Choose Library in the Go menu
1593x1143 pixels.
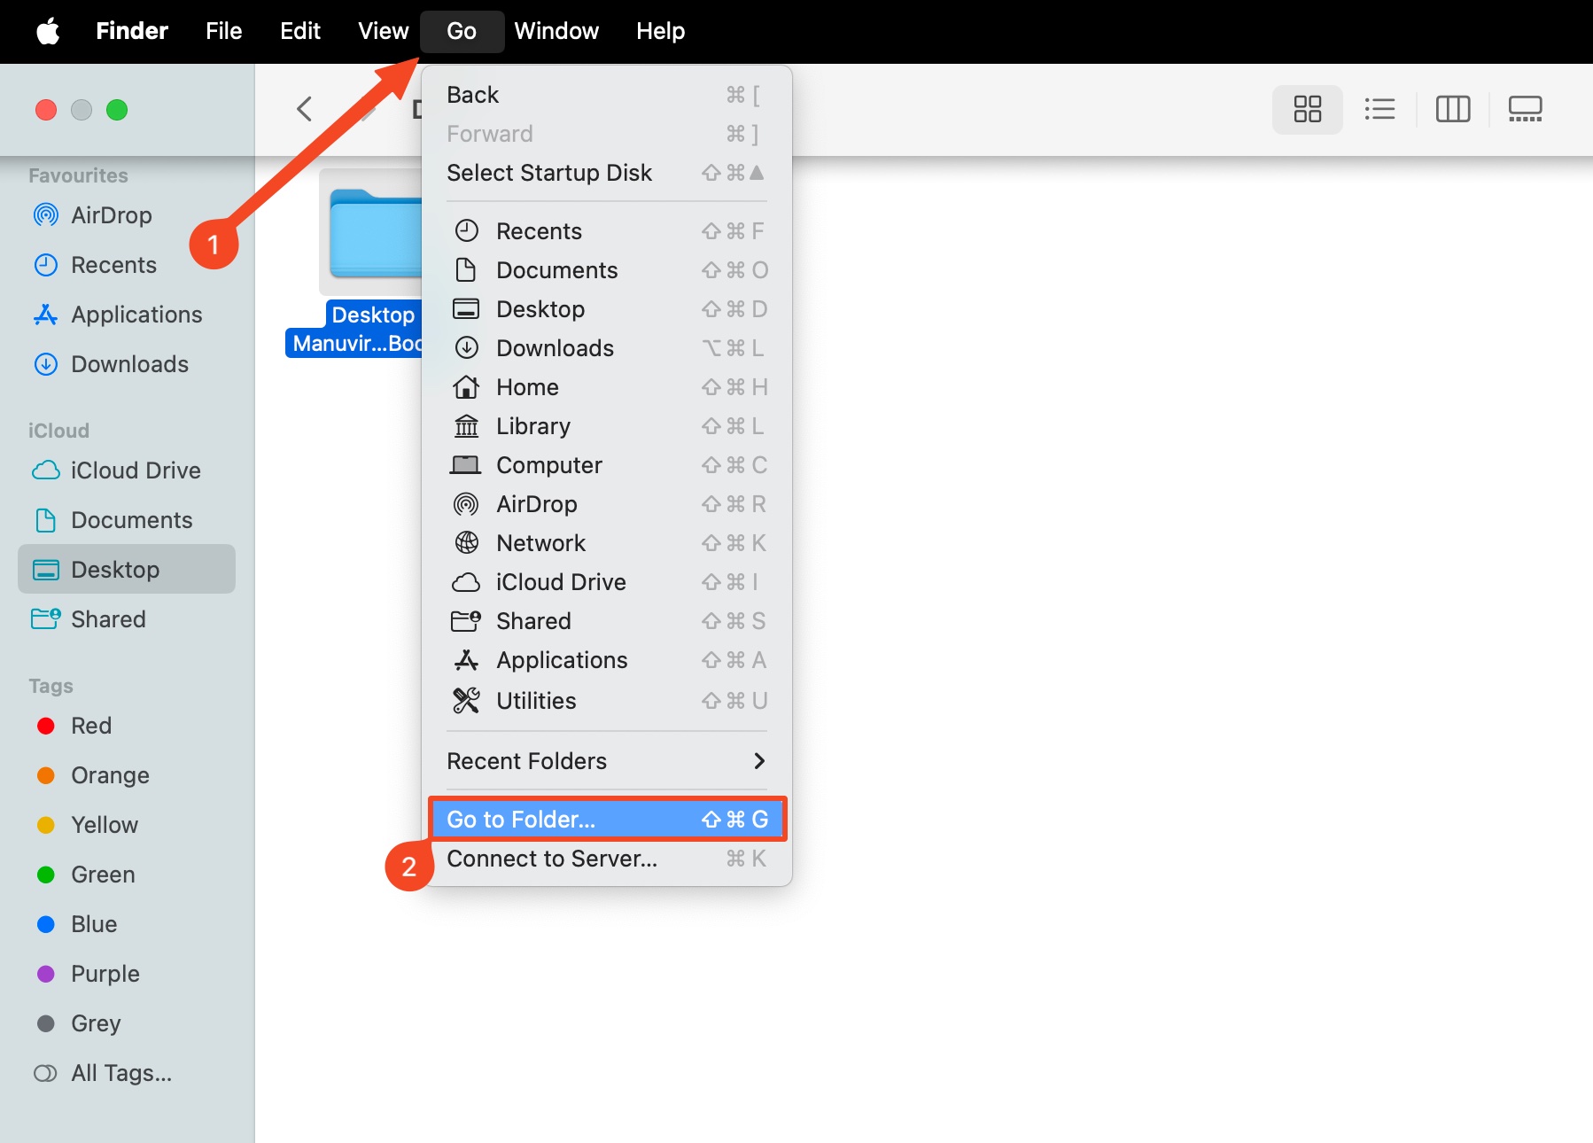click(x=607, y=426)
